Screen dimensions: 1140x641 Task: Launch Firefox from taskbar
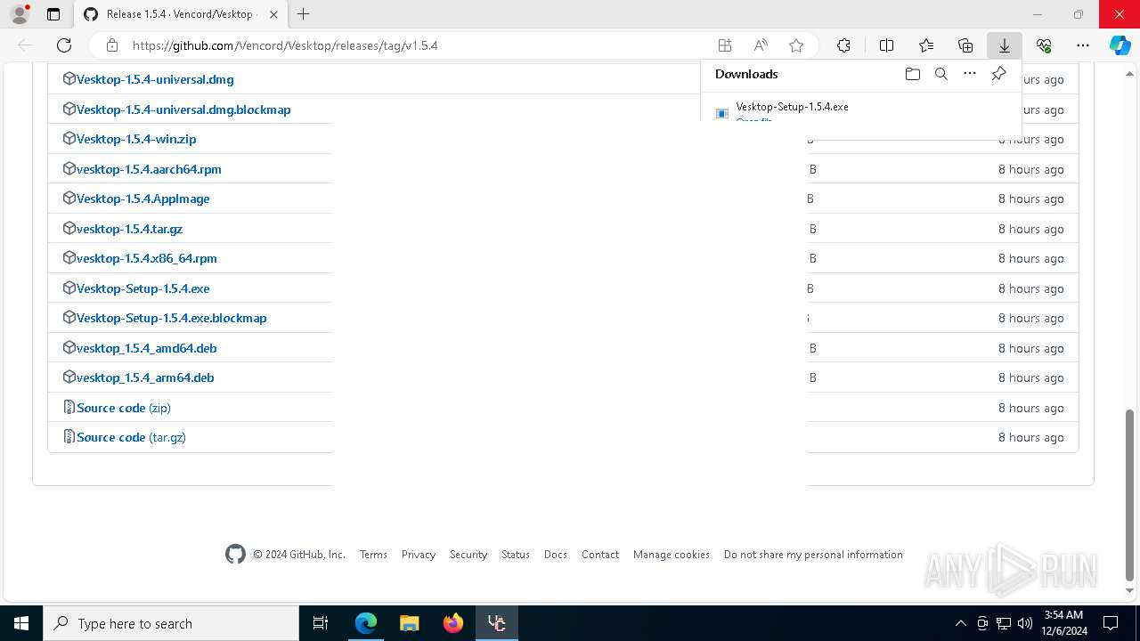[x=453, y=623]
